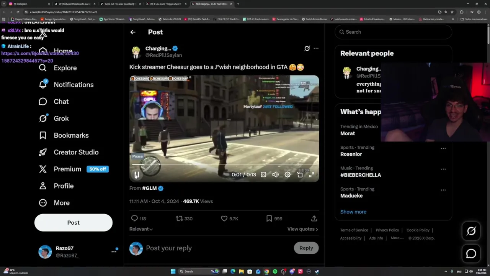Open Terms of Service link

[x=354, y=230]
